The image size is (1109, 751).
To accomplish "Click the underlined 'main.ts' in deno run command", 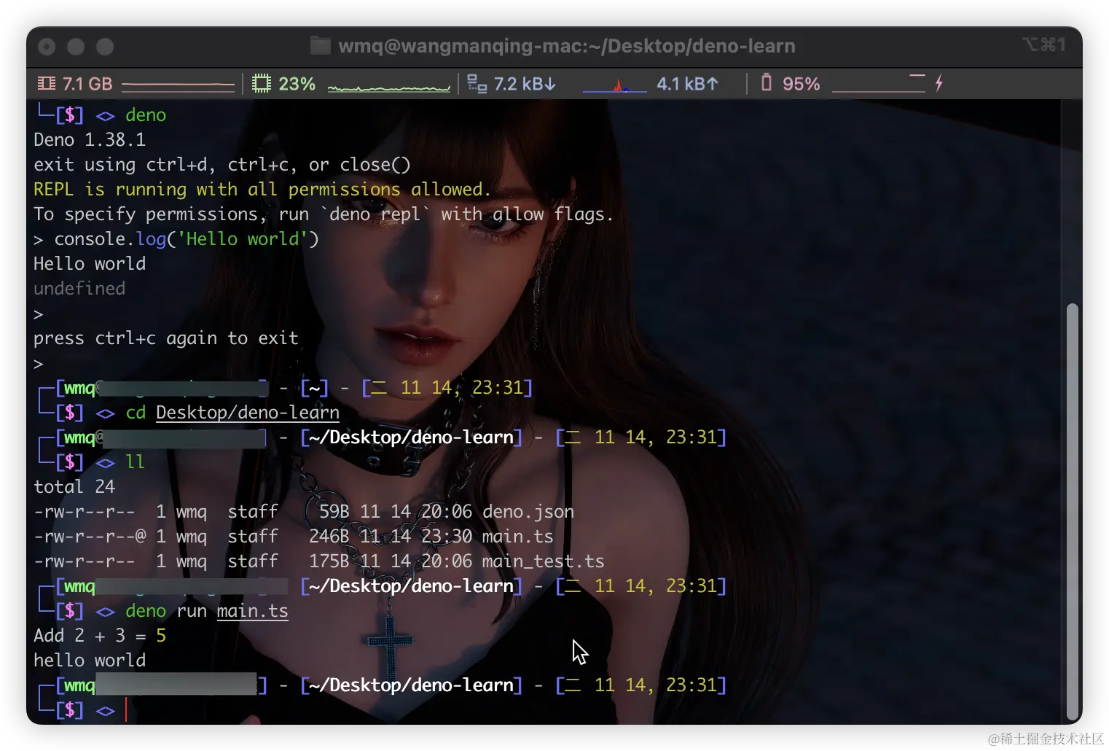I will [x=253, y=611].
